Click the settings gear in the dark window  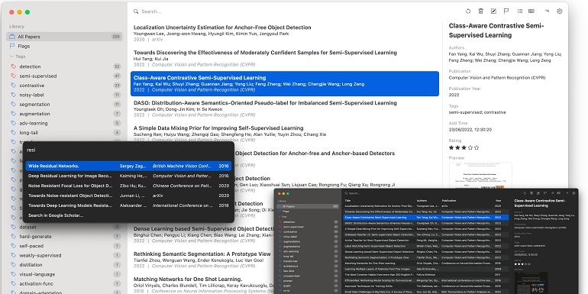(573, 193)
